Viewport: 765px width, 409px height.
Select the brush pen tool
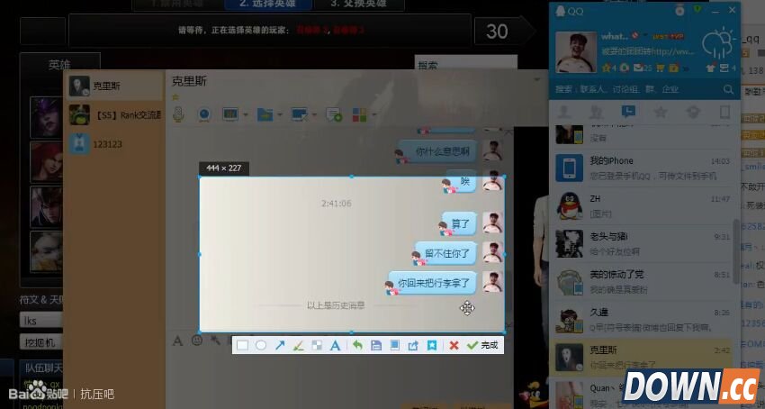298,345
